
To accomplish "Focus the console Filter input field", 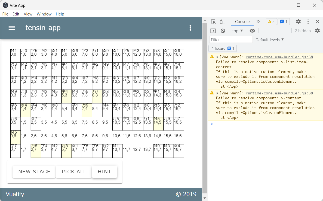I will [x=231, y=40].
